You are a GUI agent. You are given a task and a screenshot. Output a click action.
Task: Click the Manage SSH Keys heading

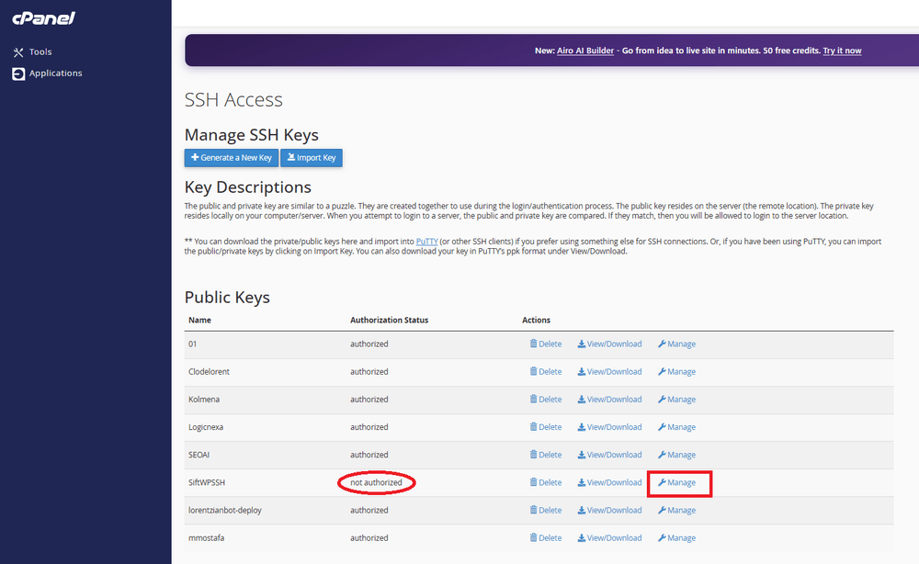click(x=252, y=135)
